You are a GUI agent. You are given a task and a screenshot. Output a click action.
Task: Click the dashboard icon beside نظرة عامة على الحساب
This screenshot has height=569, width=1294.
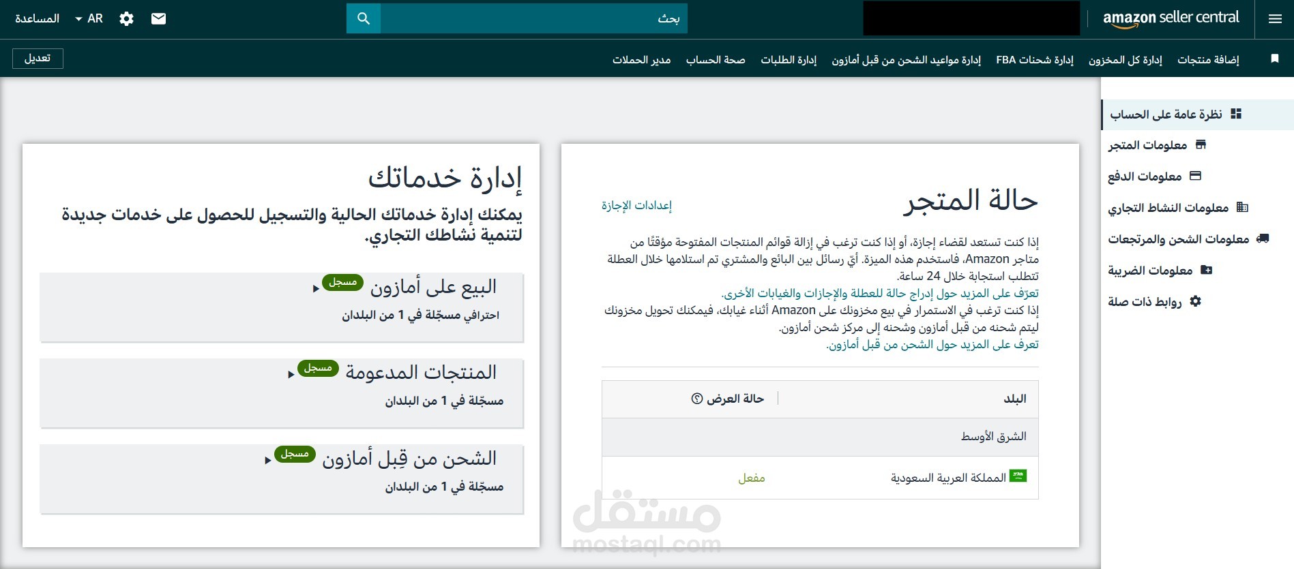pyautogui.click(x=1236, y=114)
